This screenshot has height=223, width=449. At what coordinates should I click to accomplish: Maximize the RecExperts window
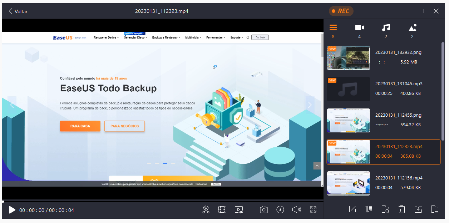click(x=422, y=11)
